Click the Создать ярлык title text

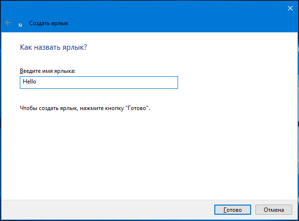[49, 23]
